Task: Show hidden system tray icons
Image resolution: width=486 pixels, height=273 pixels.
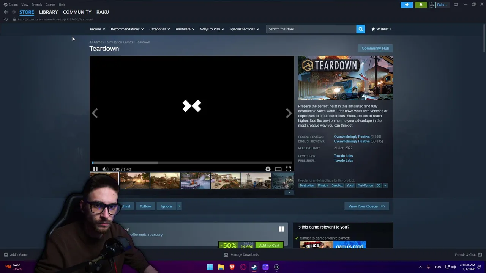Action: pos(420,267)
